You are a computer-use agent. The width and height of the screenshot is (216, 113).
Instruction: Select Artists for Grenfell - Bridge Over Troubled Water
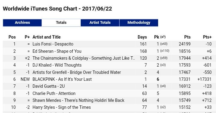click(77, 72)
